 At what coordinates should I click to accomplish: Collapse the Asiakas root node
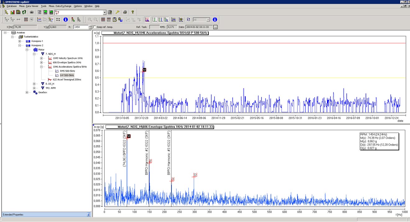pyautogui.click(x=5, y=32)
